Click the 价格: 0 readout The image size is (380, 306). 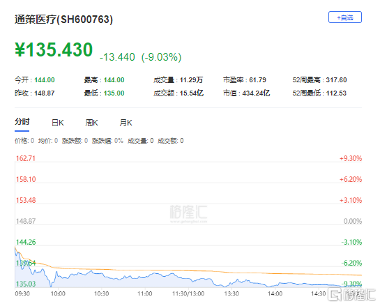tap(24, 141)
